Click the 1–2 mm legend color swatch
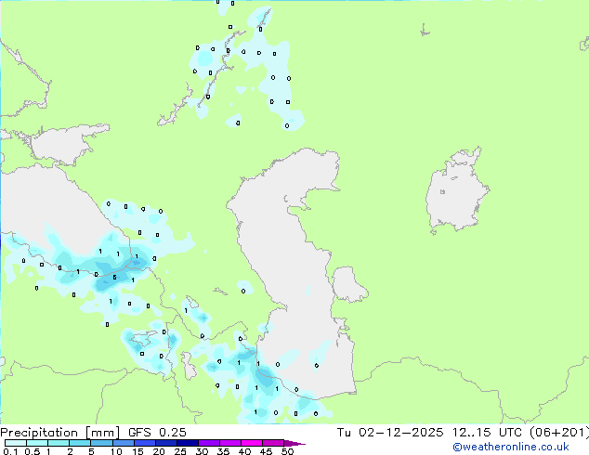This screenshot has width=589, height=455. click(x=59, y=443)
